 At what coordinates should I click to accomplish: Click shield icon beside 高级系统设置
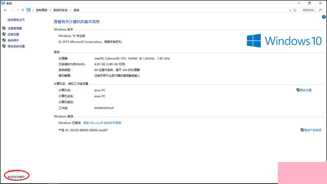coord(4,46)
